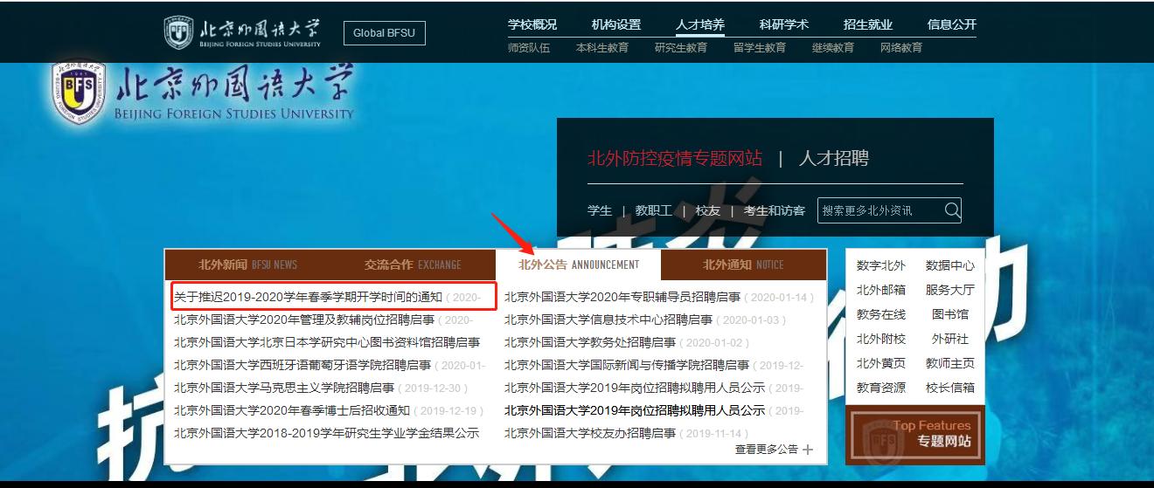Open the 学校概况 menu
1154x488 pixels.
pyautogui.click(x=532, y=24)
